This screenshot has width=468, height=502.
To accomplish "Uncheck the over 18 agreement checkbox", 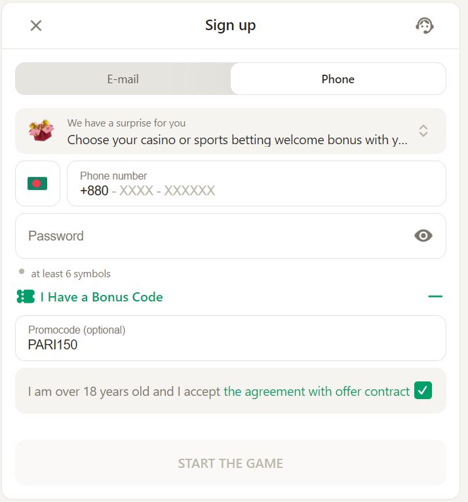I will click(423, 391).
